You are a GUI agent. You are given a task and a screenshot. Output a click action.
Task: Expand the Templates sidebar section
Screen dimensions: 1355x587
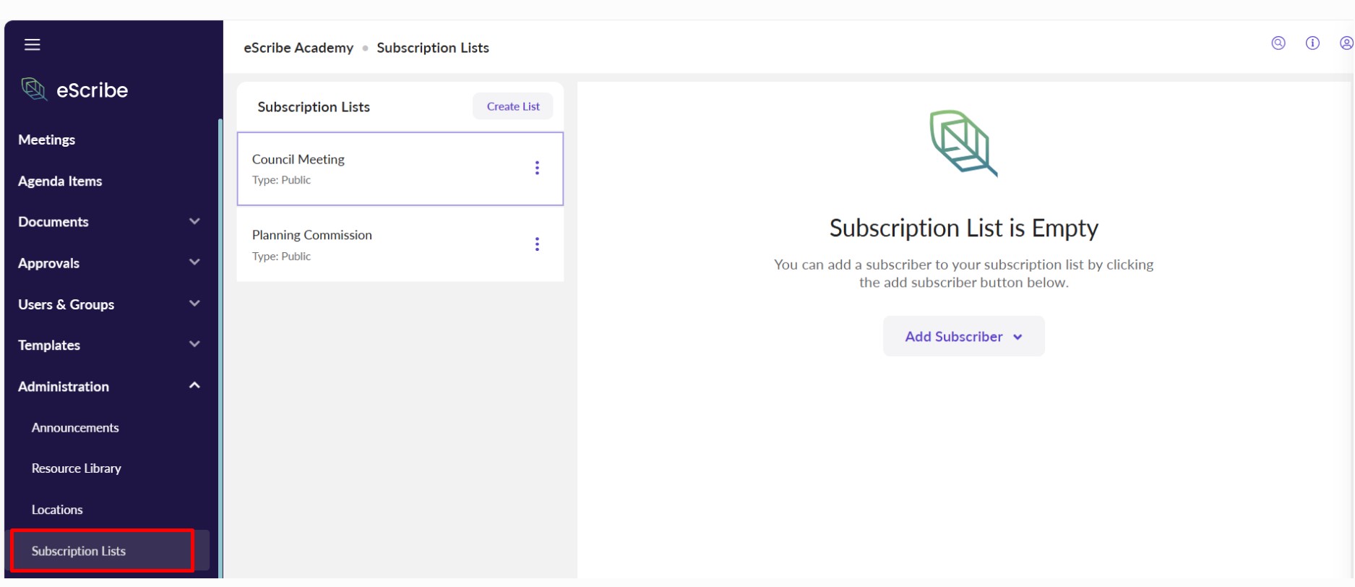point(194,345)
